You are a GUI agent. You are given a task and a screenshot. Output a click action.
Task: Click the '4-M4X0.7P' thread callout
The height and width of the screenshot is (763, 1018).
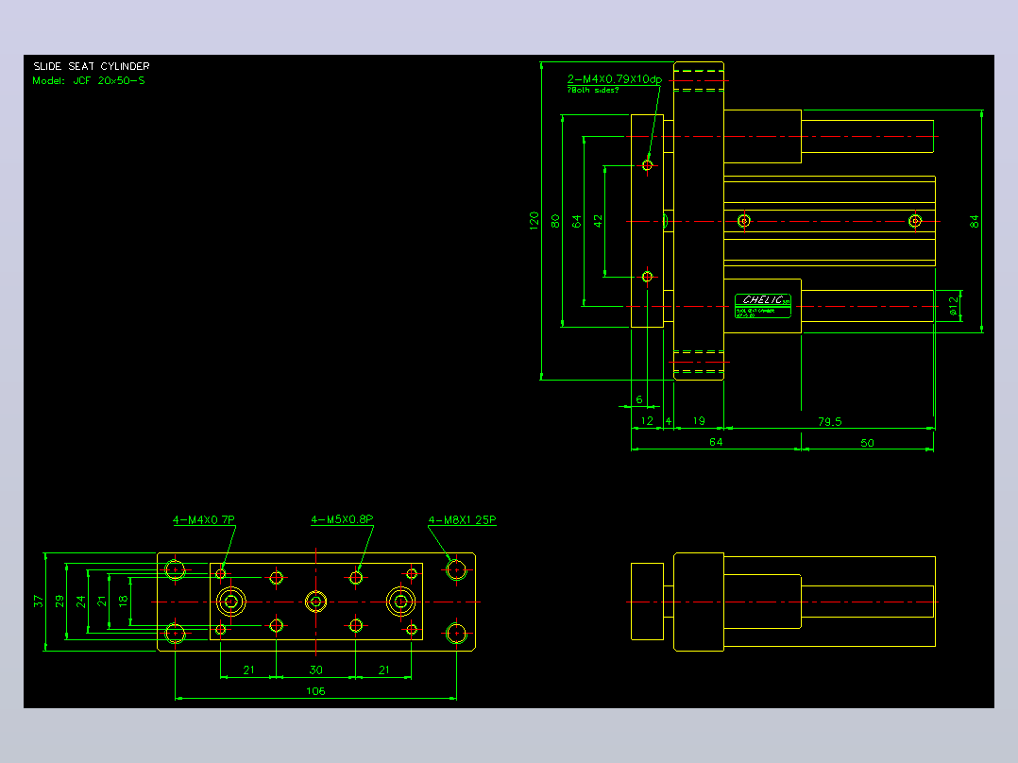coord(204,520)
